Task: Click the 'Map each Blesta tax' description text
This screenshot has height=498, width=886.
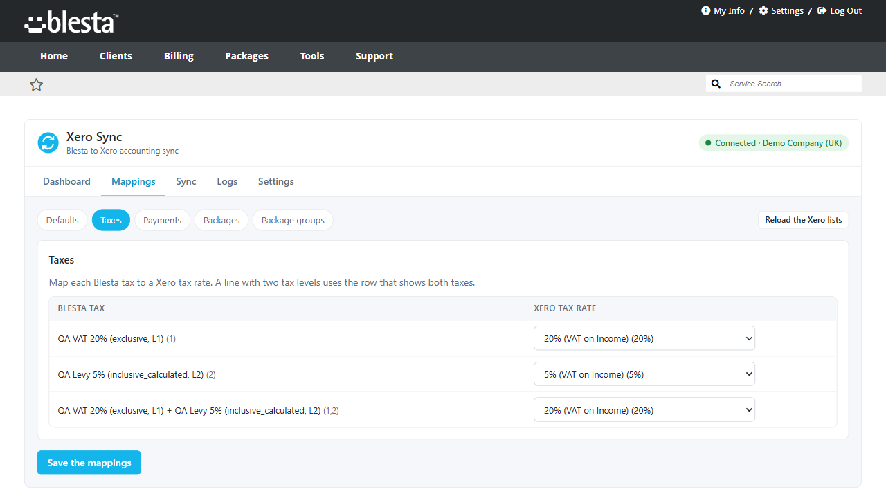Action: (262, 282)
